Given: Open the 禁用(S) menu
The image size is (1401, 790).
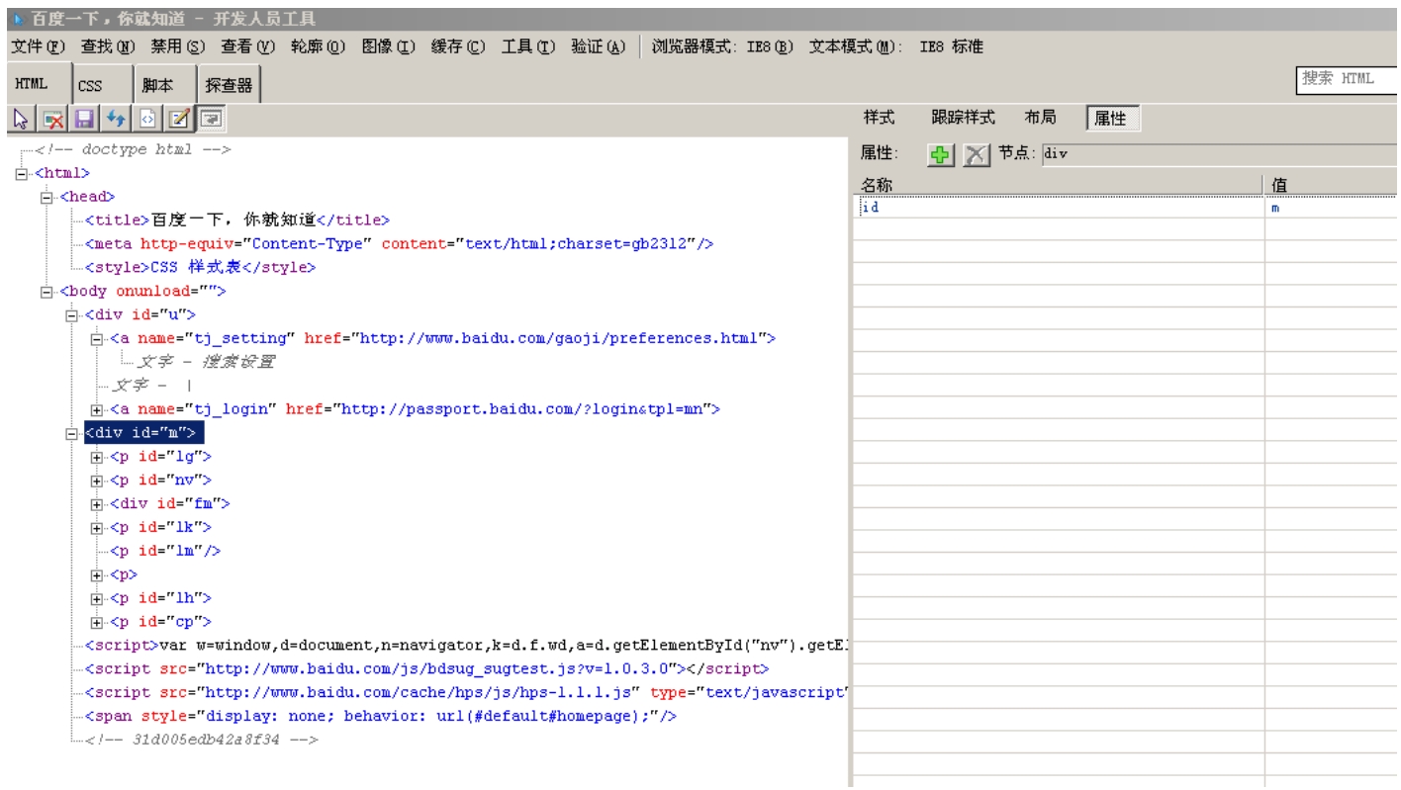Looking at the screenshot, I should click(179, 46).
